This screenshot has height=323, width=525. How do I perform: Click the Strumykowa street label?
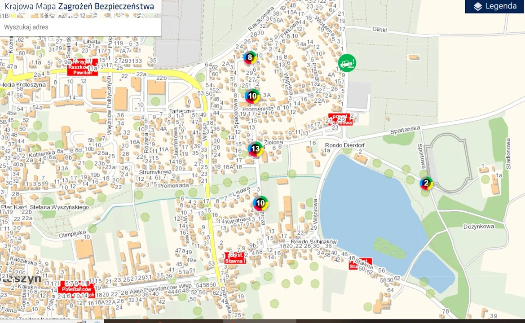155,172
